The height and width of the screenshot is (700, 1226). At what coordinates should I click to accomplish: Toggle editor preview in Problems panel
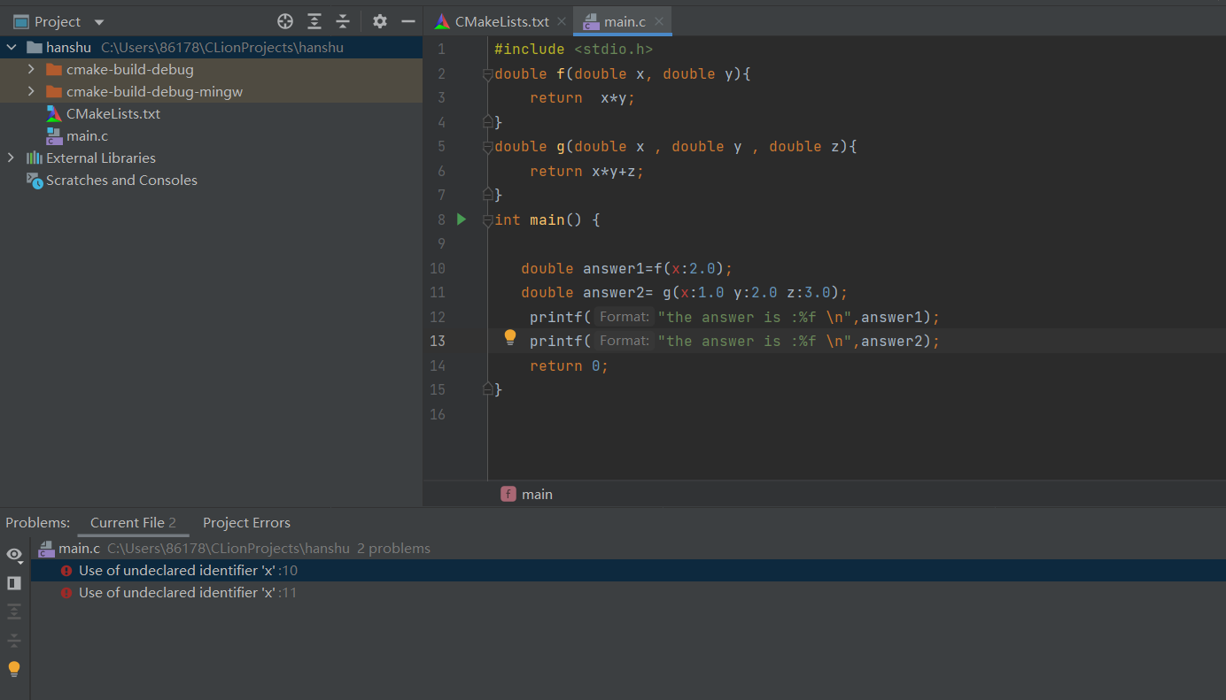coord(14,583)
